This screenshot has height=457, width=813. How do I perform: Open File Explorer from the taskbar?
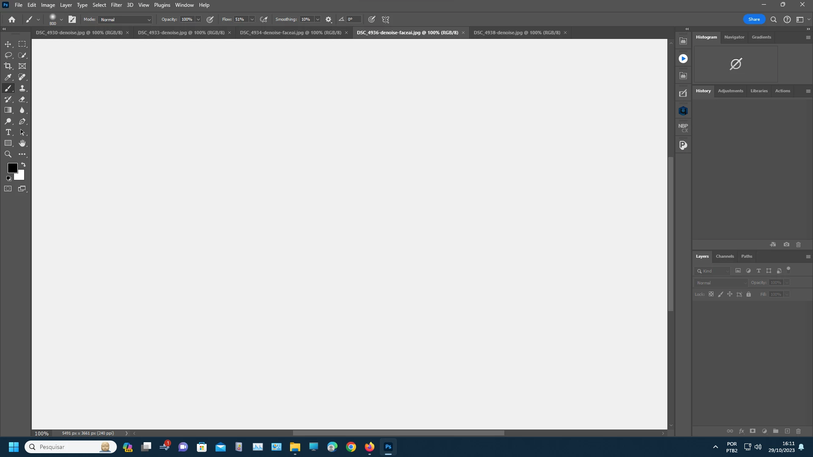coord(295,447)
